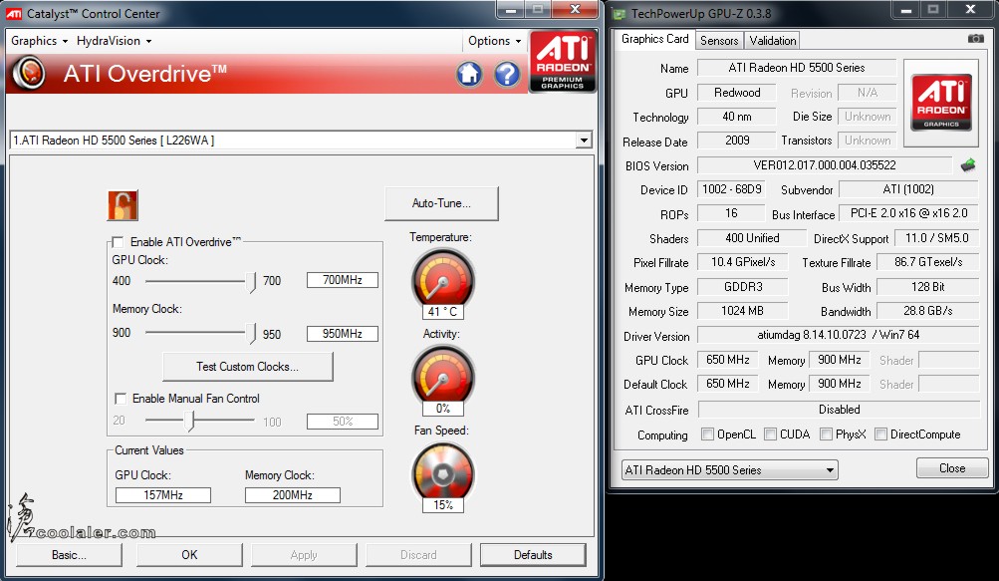Image resolution: width=999 pixels, height=581 pixels.
Task: Toggle the OpenCL checkbox in GPU-Z
Action: coord(707,435)
